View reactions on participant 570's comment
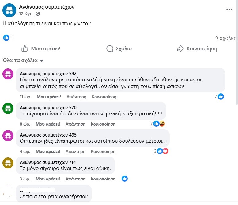Viewport: 238px width, 205px height. coord(159,124)
